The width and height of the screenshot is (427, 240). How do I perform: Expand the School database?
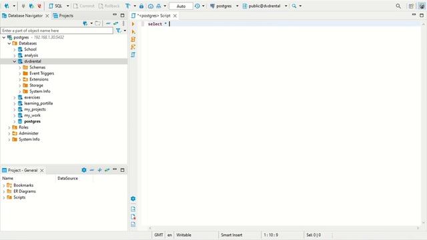pyautogui.click(x=15, y=49)
